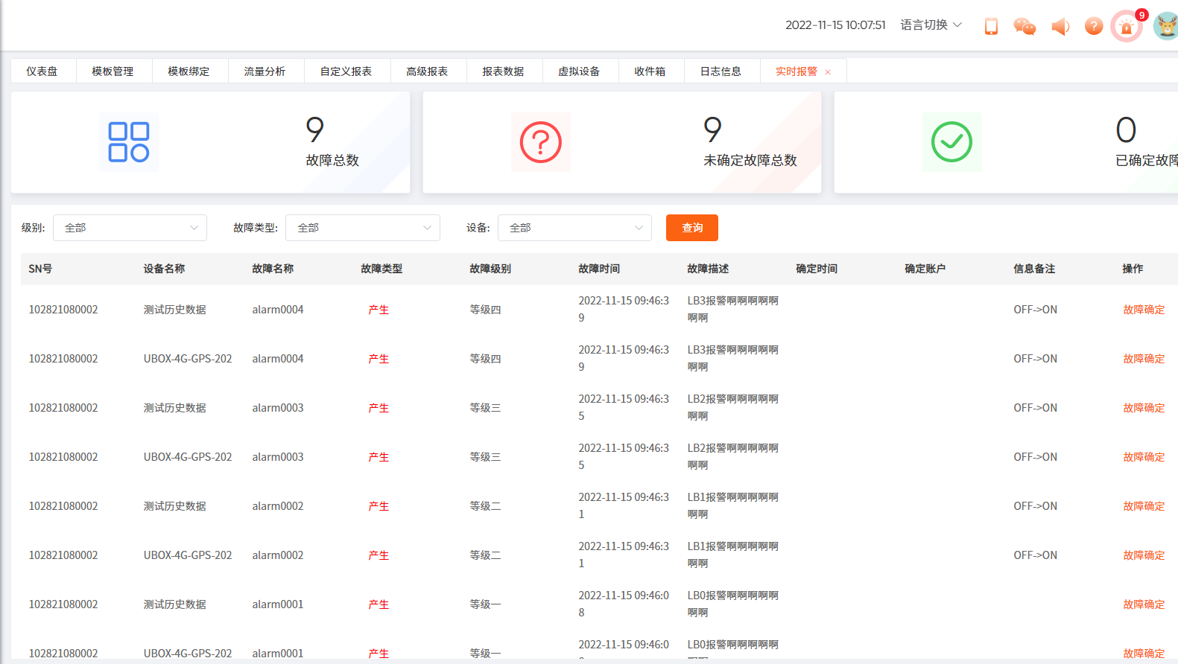Open help via the question mark icon

[1093, 27]
